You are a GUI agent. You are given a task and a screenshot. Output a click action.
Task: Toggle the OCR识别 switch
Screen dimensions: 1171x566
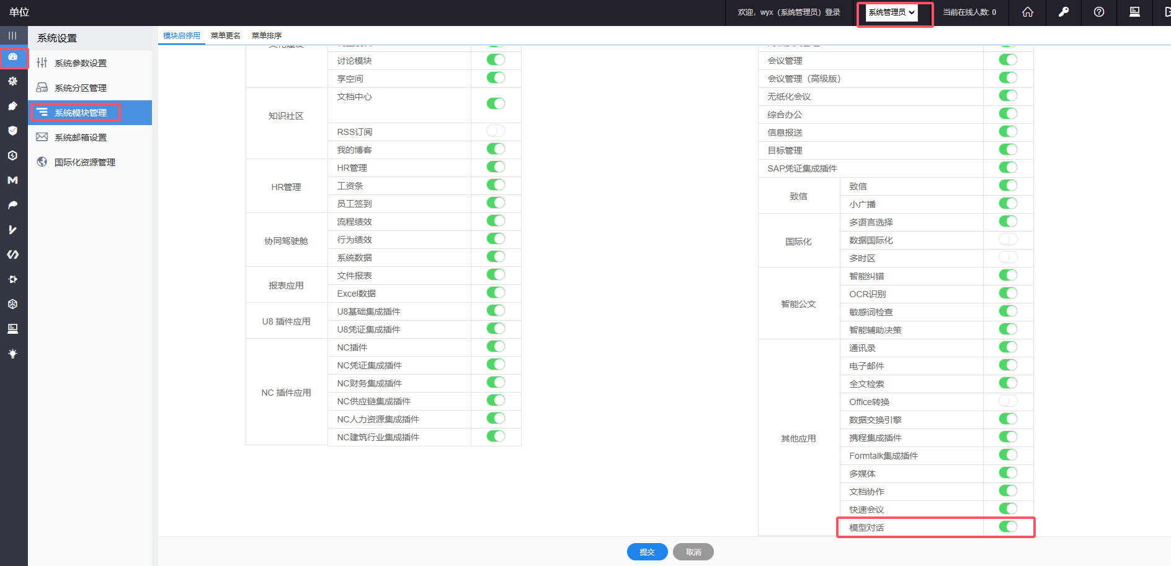1008,293
